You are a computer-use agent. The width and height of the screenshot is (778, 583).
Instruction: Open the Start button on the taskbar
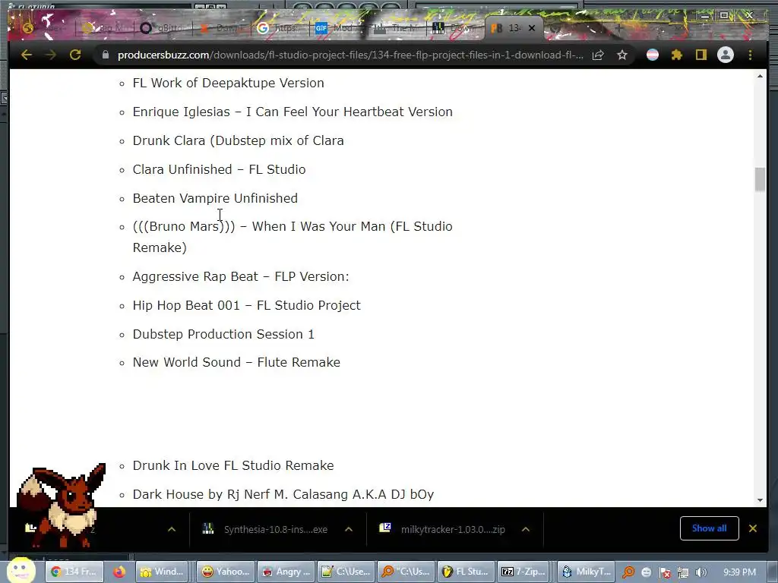[20, 570]
